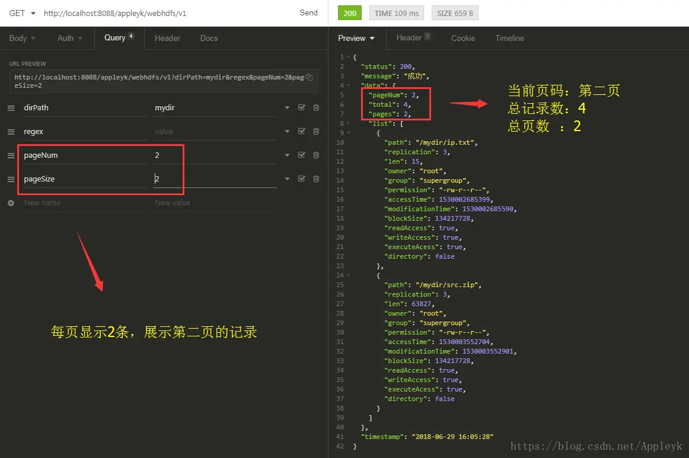Click the TIME 109 ms badge
Viewport: 689px width, 458px height.
(397, 13)
